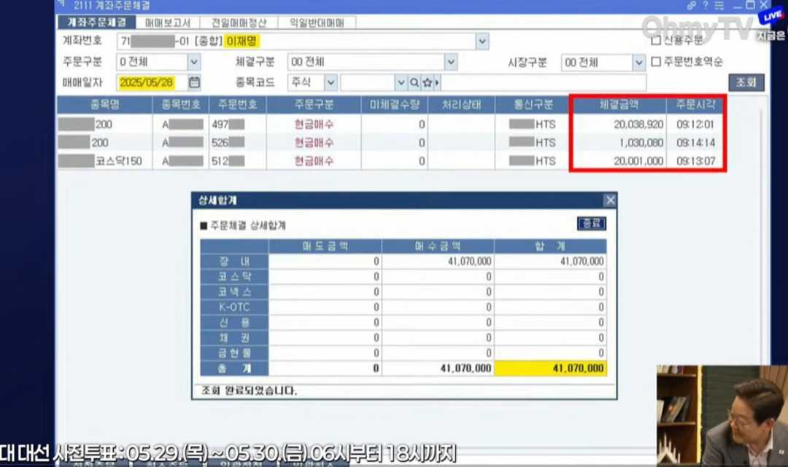Screen dimensions: 788x467
Task: Click order time 09:14:14
Action: click(695, 143)
